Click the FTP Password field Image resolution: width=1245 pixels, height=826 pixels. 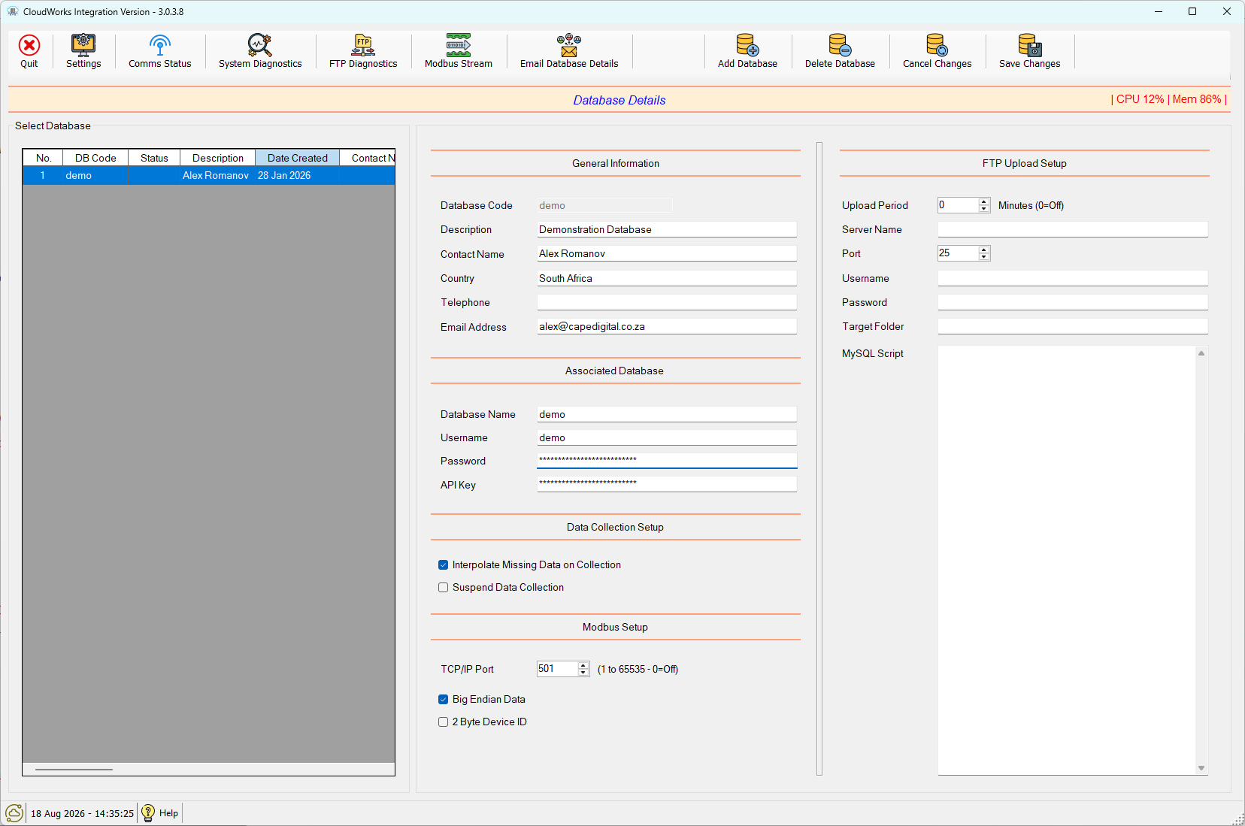click(1073, 302)
